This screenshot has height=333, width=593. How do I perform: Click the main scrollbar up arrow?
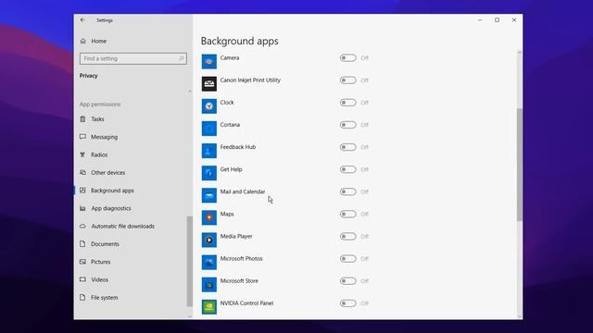coord(520,53)
